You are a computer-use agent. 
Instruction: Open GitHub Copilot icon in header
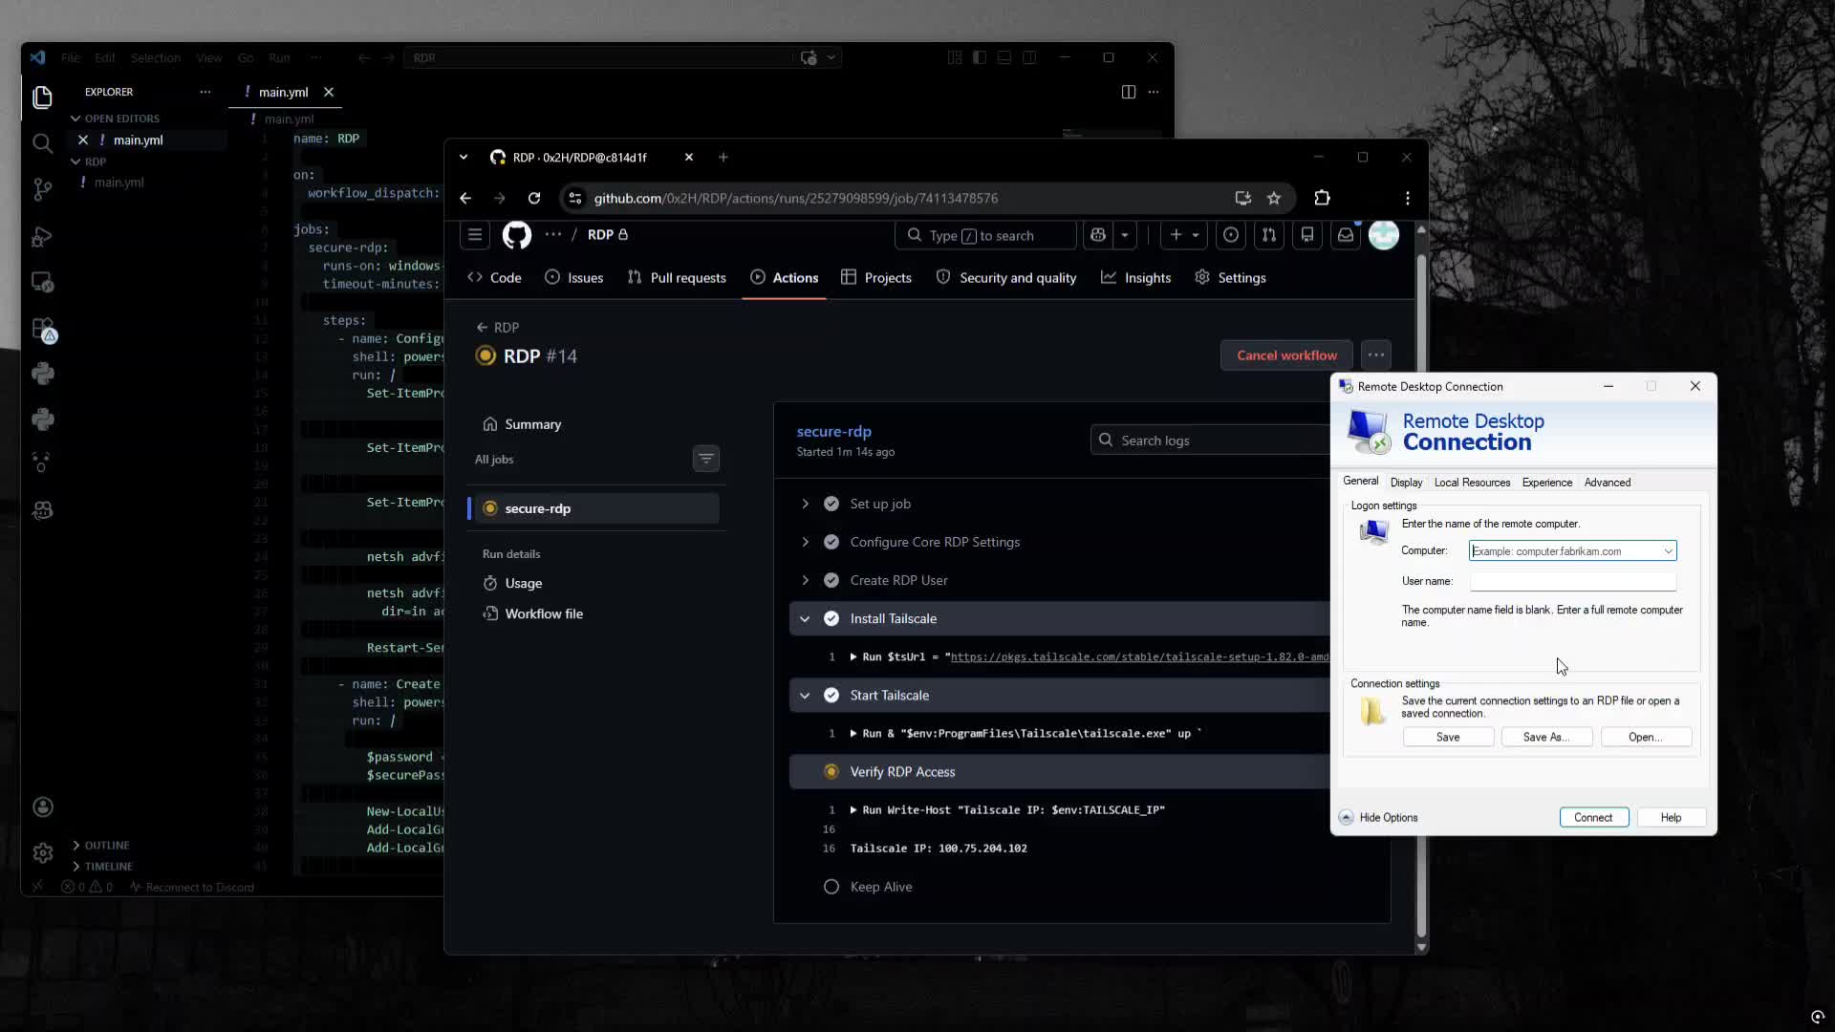click(1098, 235)
